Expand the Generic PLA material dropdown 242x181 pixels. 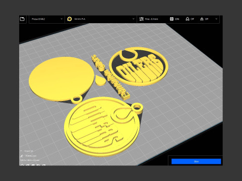[x=134, y=19]
